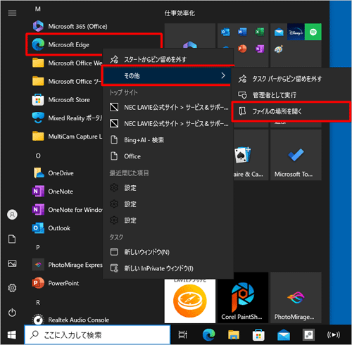Screen dimensions: 352x345
Task: Click the M letter section header
Action: (x=38, y=9)
